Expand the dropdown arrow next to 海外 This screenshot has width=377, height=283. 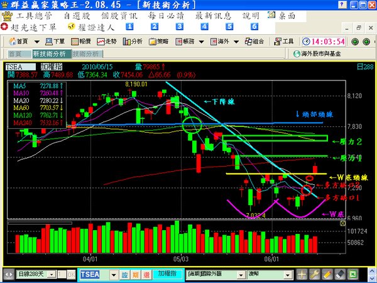236,42
